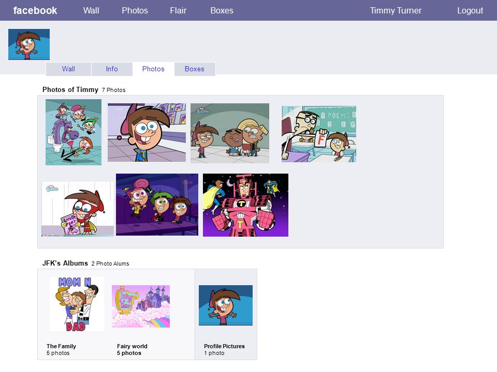Click the facebook logo in header
The width and height of the screenshot is (497, 372).
tap(35, 10)
